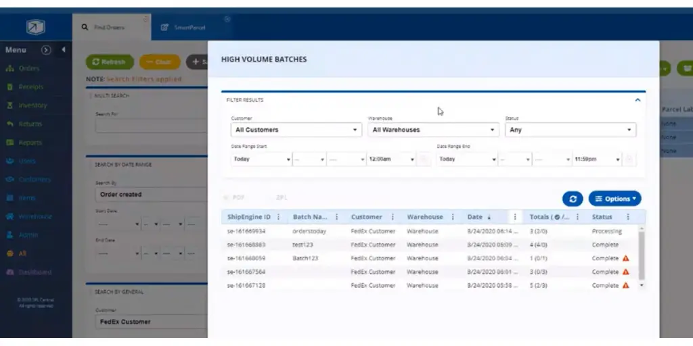Open the Warehouse dropdown showing All Warehouses
Viewport: 693px width, 346px height.
pyautogui.click(x=433, y=130)
